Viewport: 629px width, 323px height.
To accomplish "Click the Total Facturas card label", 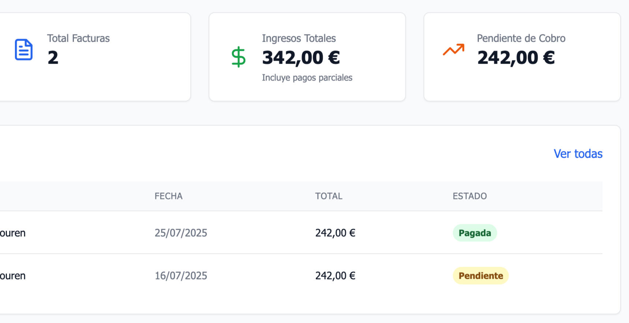I will (x=78, y=38).
